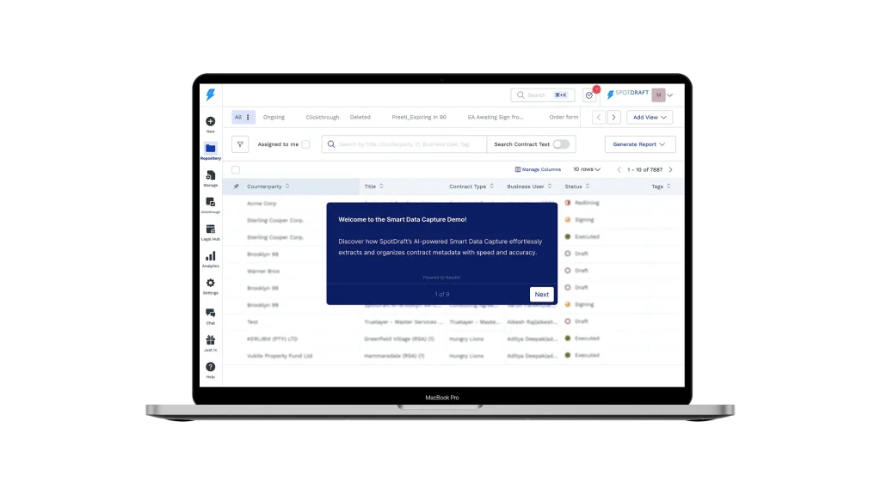The image size is (881, 495).
Task: Open the Clickthrough sidebar icon
Action: point(210,202)
